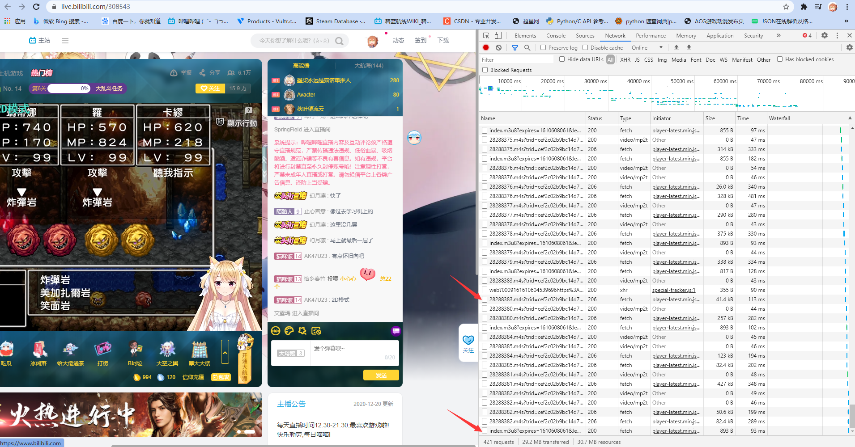This screenshot has width=855, height=447.
Task: Toggle sort arrow on Waterfall column
Action: tap(850, 118)
